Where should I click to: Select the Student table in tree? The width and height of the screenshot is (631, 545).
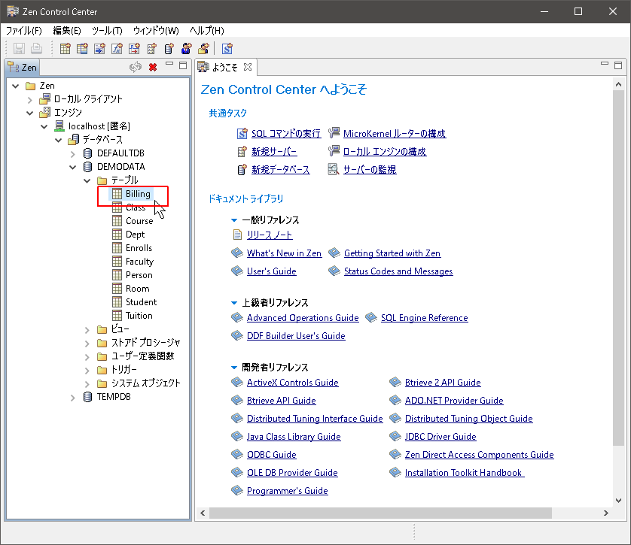tap(141, 302)
